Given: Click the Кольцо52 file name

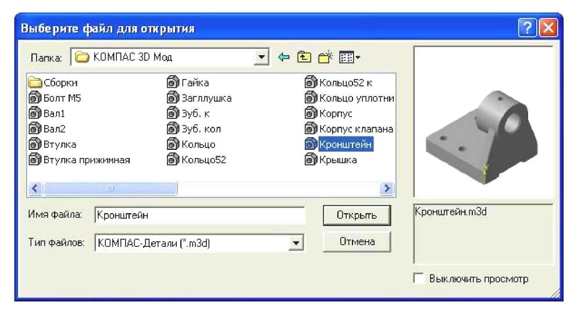Looking at the screenshot, I should pos(204,160).
